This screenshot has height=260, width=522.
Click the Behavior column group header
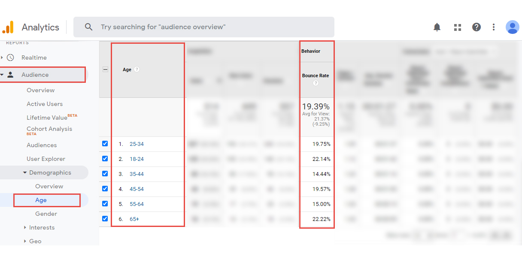coord(311,51)
